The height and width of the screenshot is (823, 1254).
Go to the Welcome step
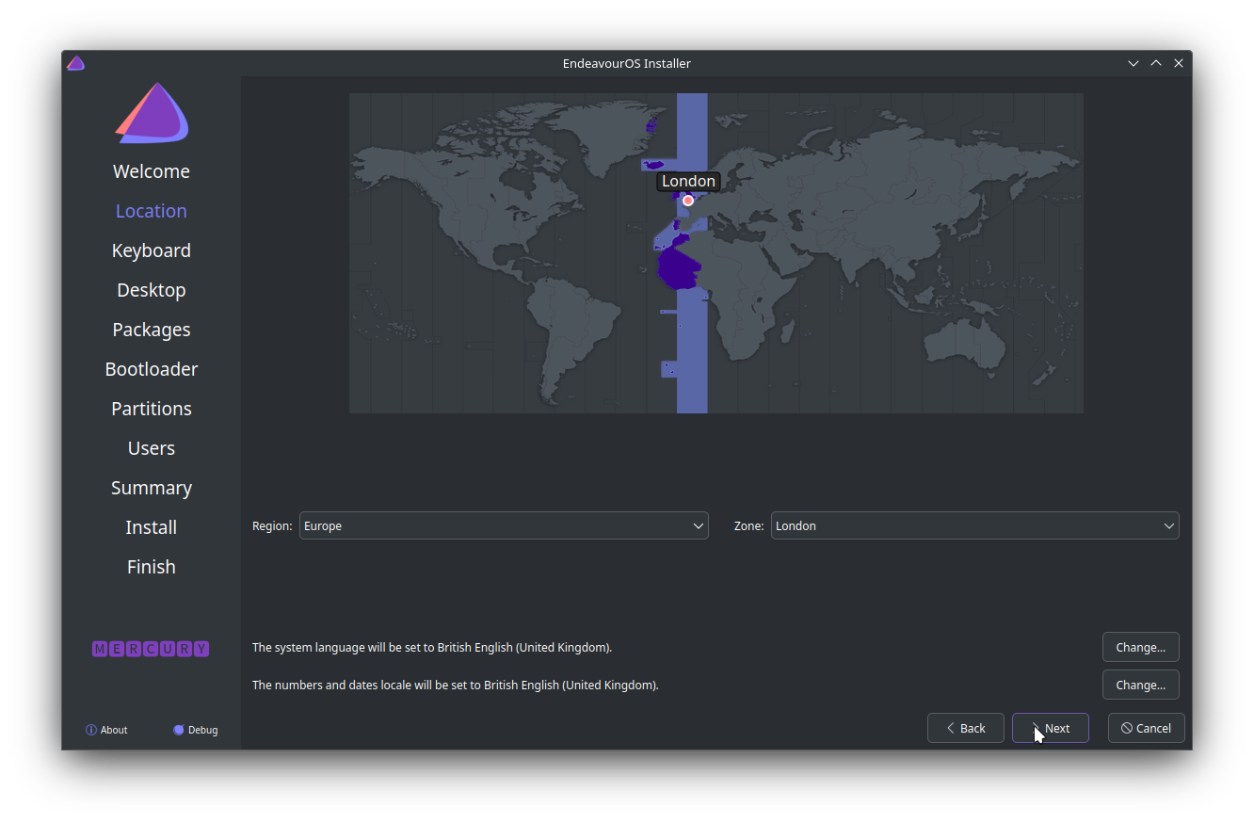152,171
